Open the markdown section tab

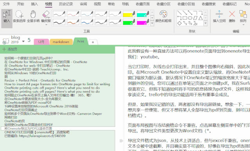click(x=61, y=42)
